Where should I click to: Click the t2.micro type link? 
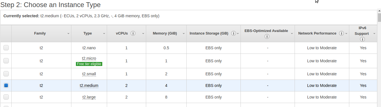tap(89, 58)
